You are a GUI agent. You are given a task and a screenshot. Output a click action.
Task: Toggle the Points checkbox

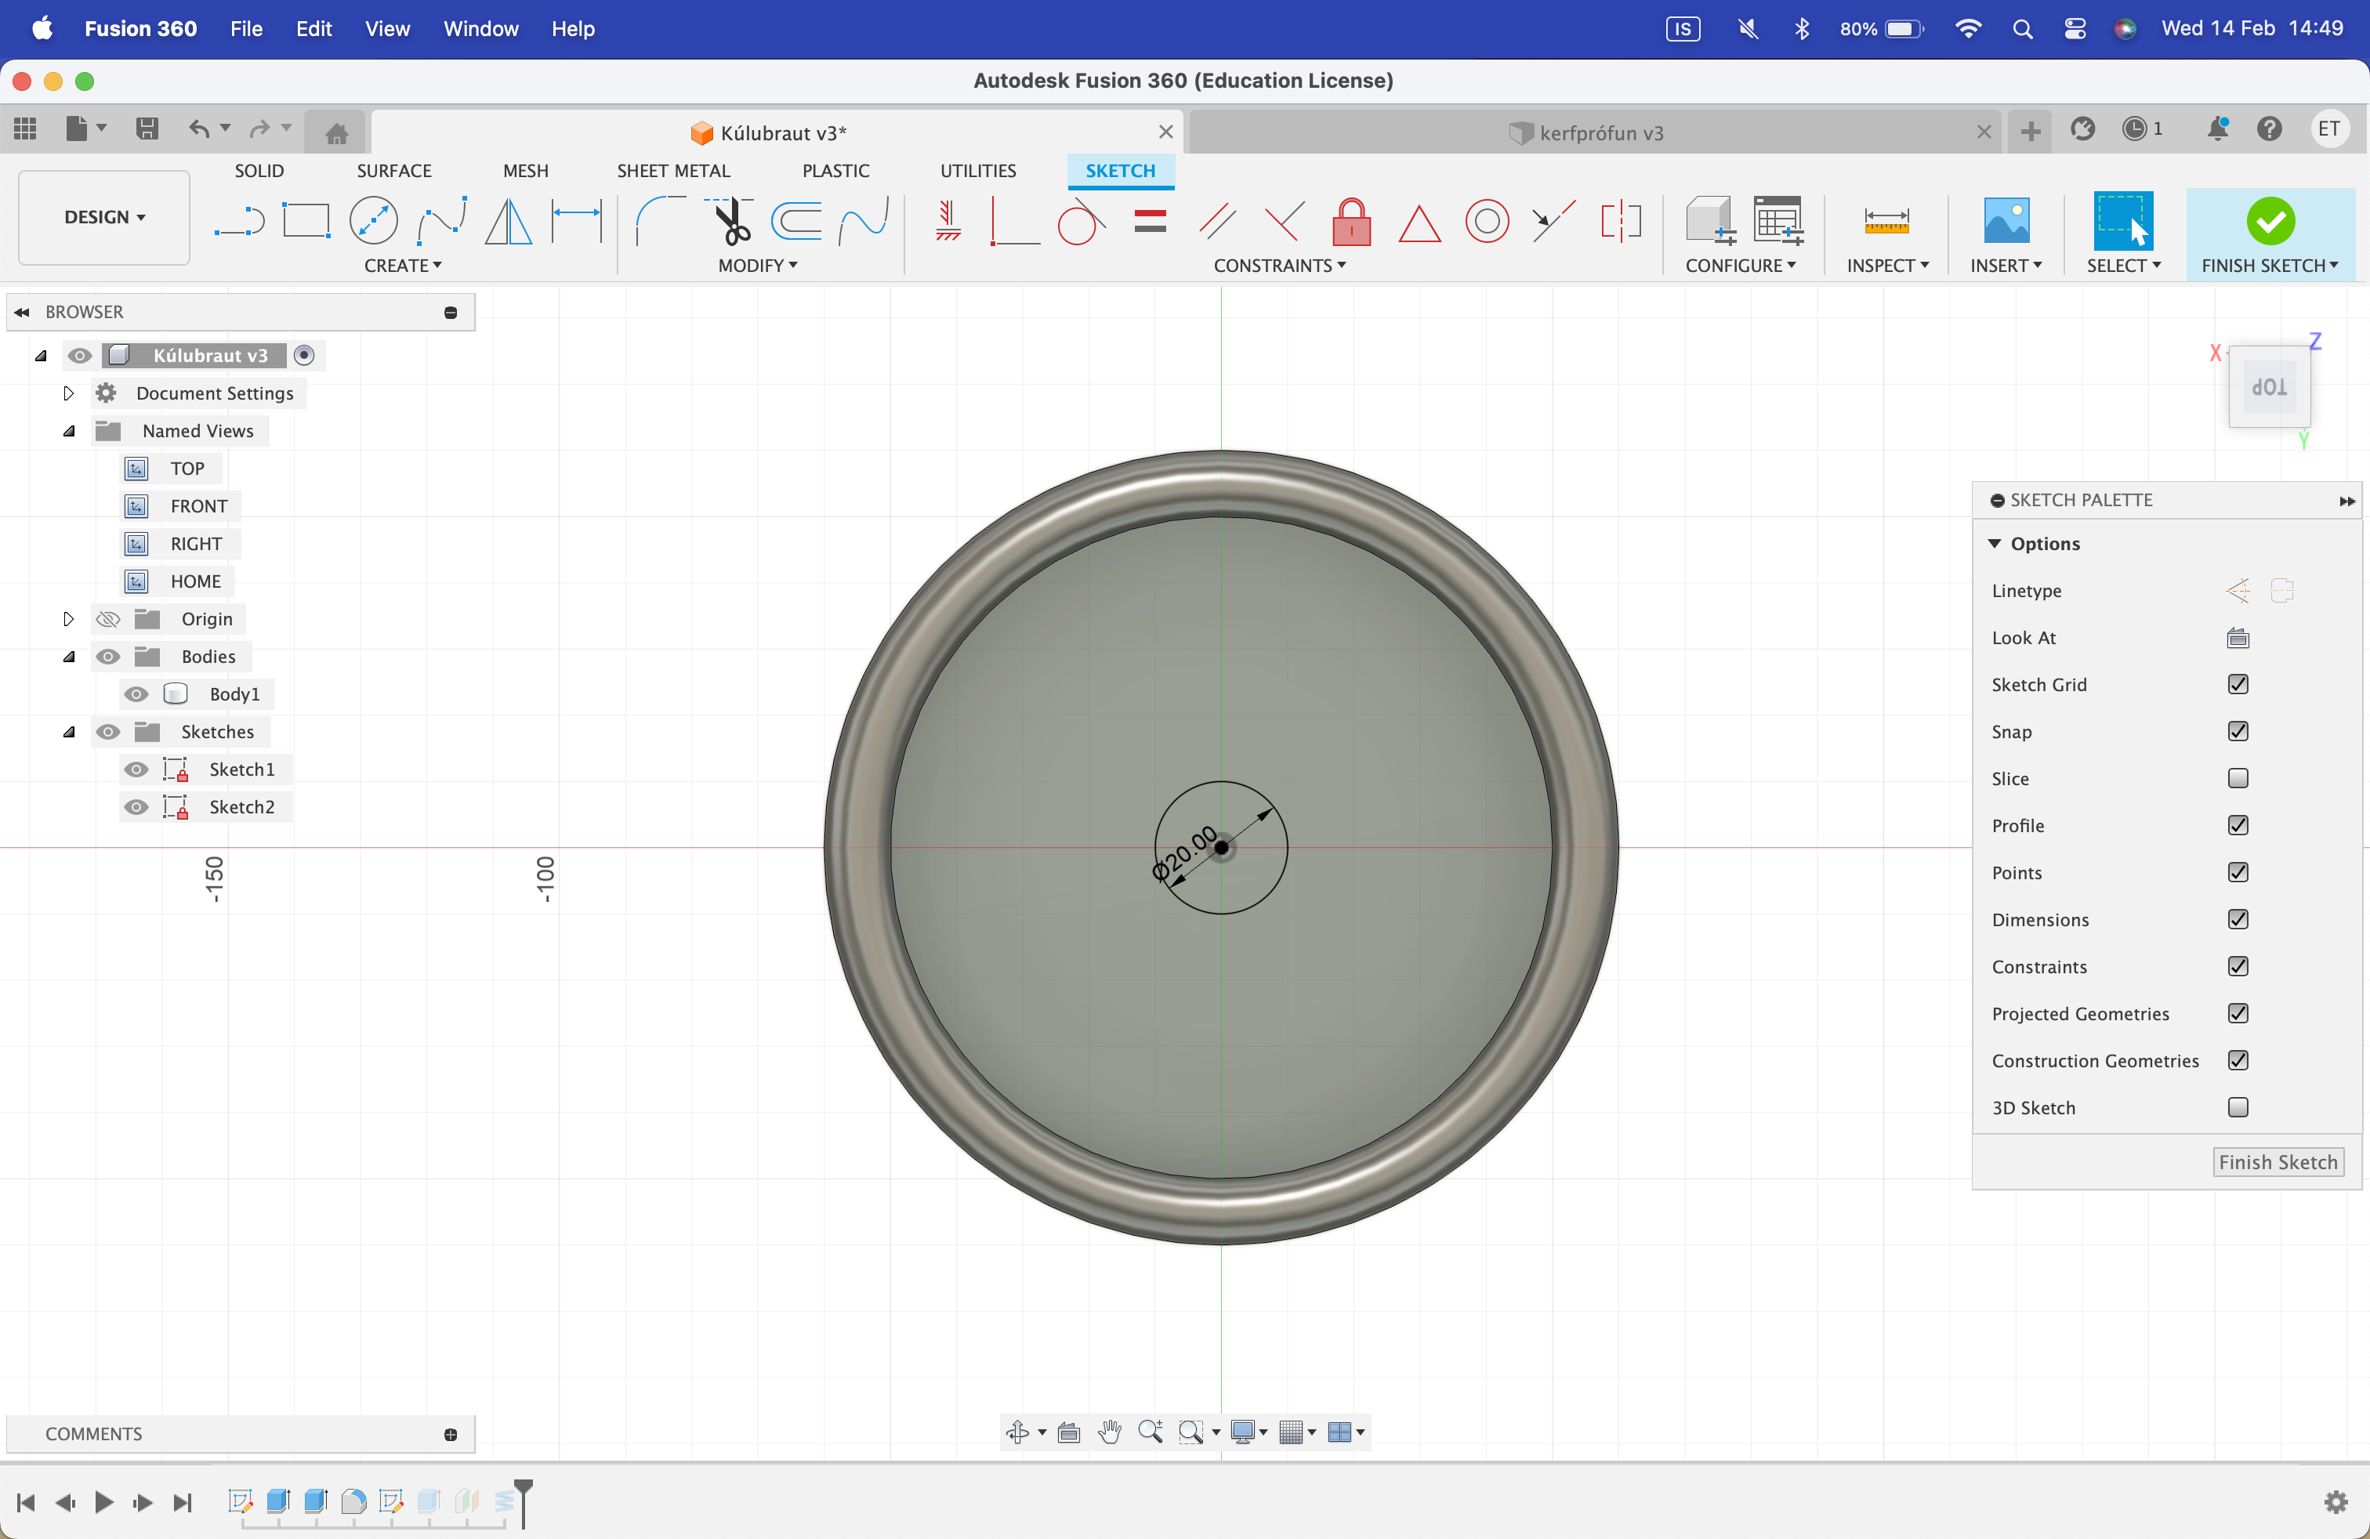pyautogui.click(x=2238, y=872)
